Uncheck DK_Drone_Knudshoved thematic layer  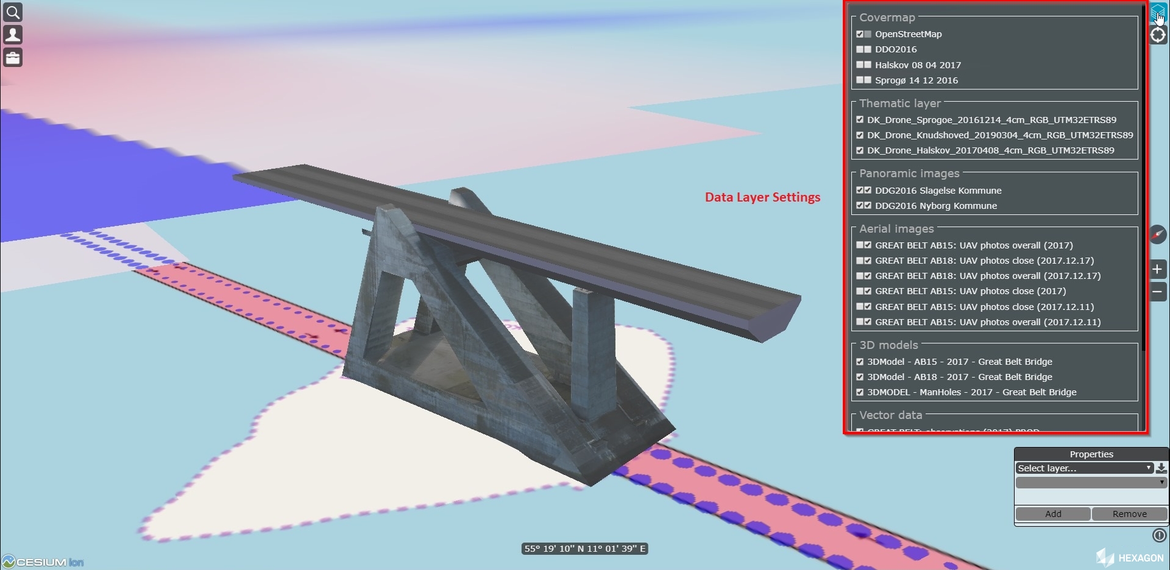tap(860, 135)
